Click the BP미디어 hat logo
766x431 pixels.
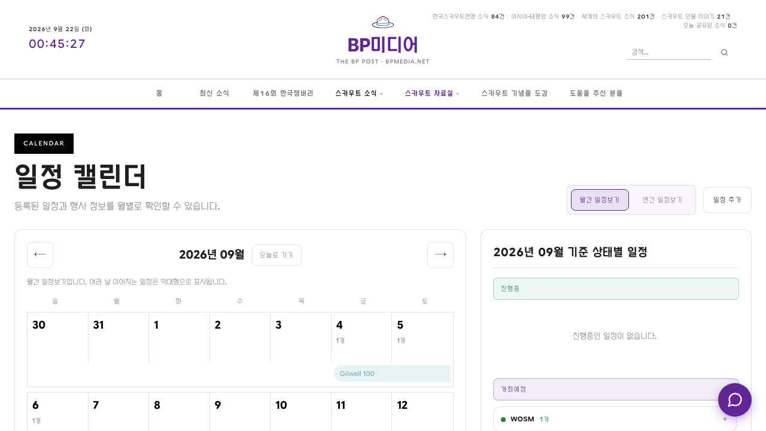(383, 22)
